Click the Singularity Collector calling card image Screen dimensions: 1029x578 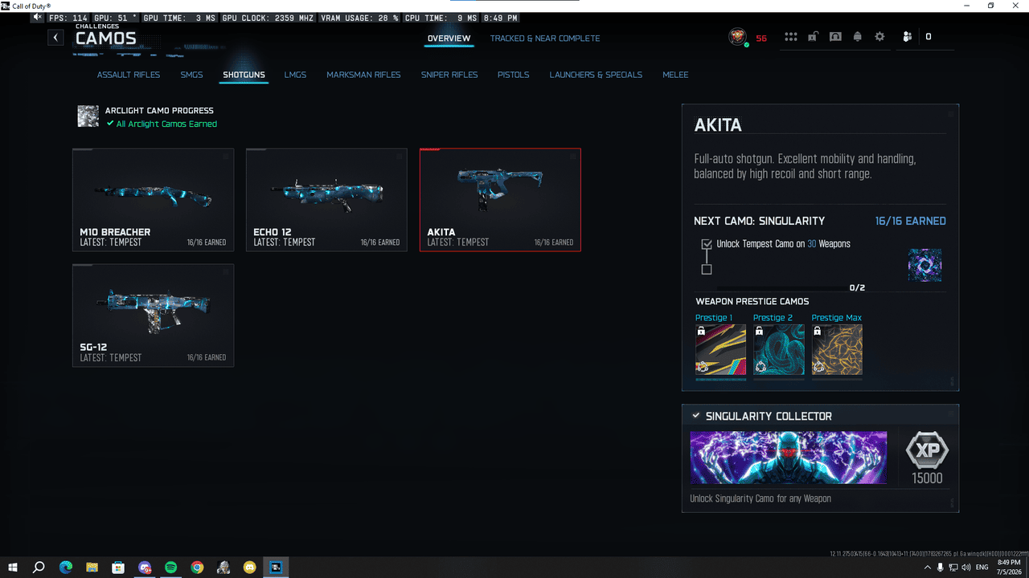789,458
